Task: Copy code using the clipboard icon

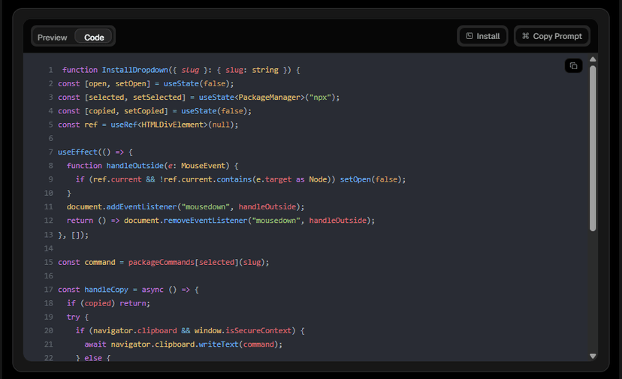Action: [x=573, y=66]
